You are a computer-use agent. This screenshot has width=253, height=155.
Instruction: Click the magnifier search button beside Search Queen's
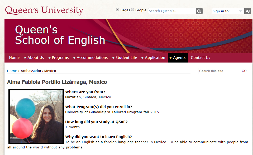(199, 11)
